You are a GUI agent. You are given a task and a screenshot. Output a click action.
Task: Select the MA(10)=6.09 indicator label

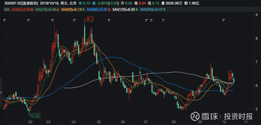pos(47,10)
